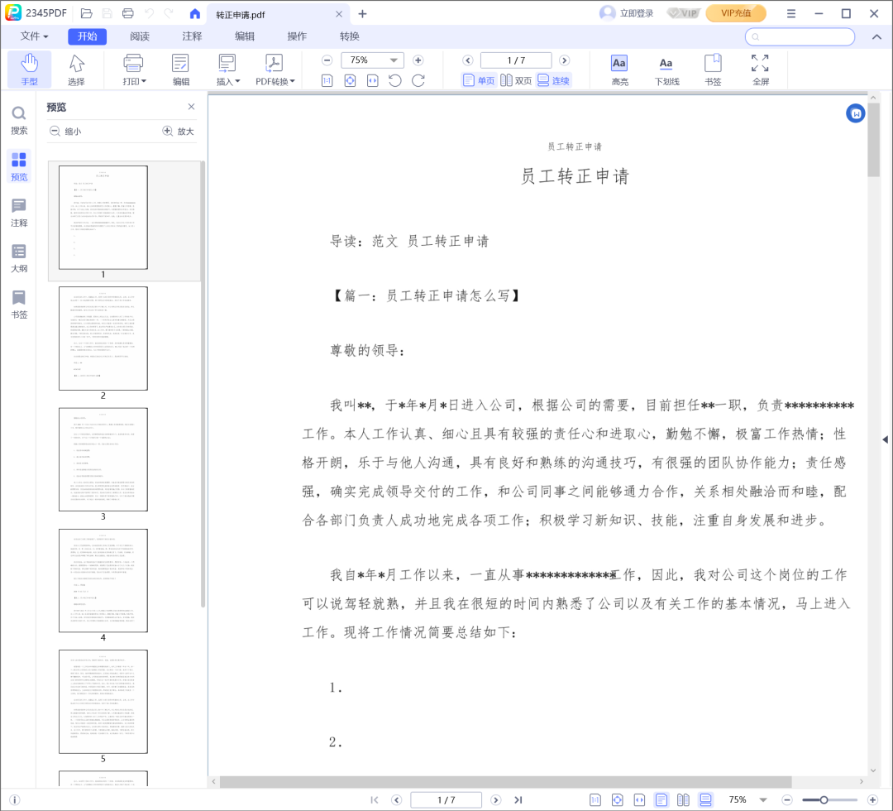Viewport: 893px width, 811px height.
Task: Expand the right side panel arrow
Action: point(885,439)
